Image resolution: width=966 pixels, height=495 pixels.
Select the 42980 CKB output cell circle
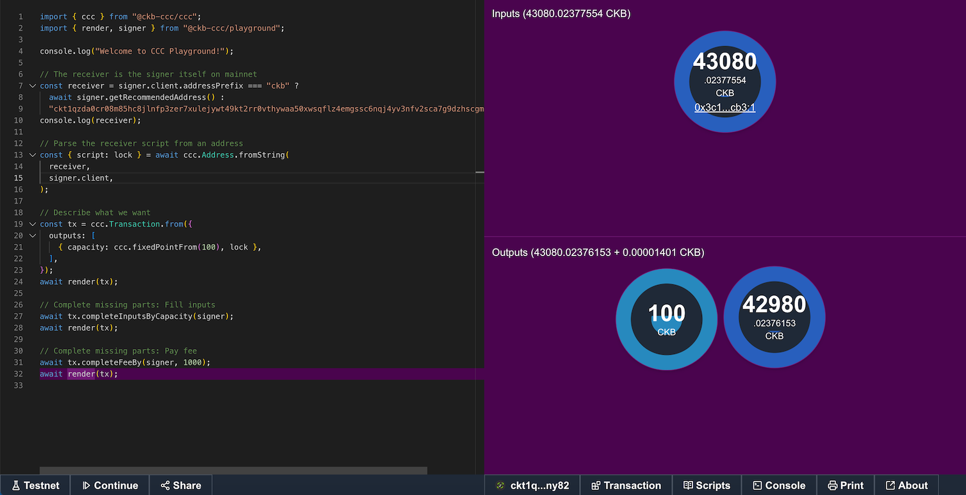774,318
